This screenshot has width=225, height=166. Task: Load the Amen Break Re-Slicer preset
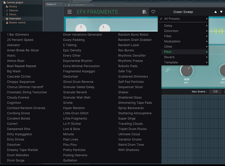23,50
